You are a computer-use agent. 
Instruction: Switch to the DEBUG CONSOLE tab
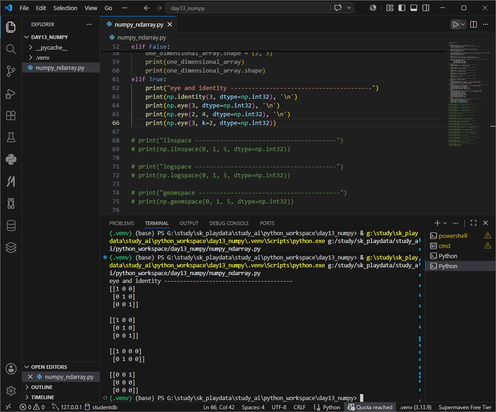(229, 223)
